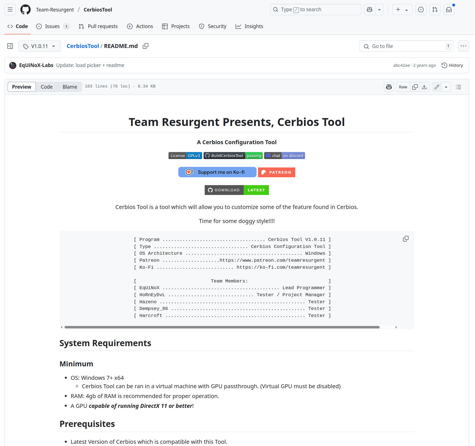
Task: Open the notifications inbox
Action: click(449, 10)
